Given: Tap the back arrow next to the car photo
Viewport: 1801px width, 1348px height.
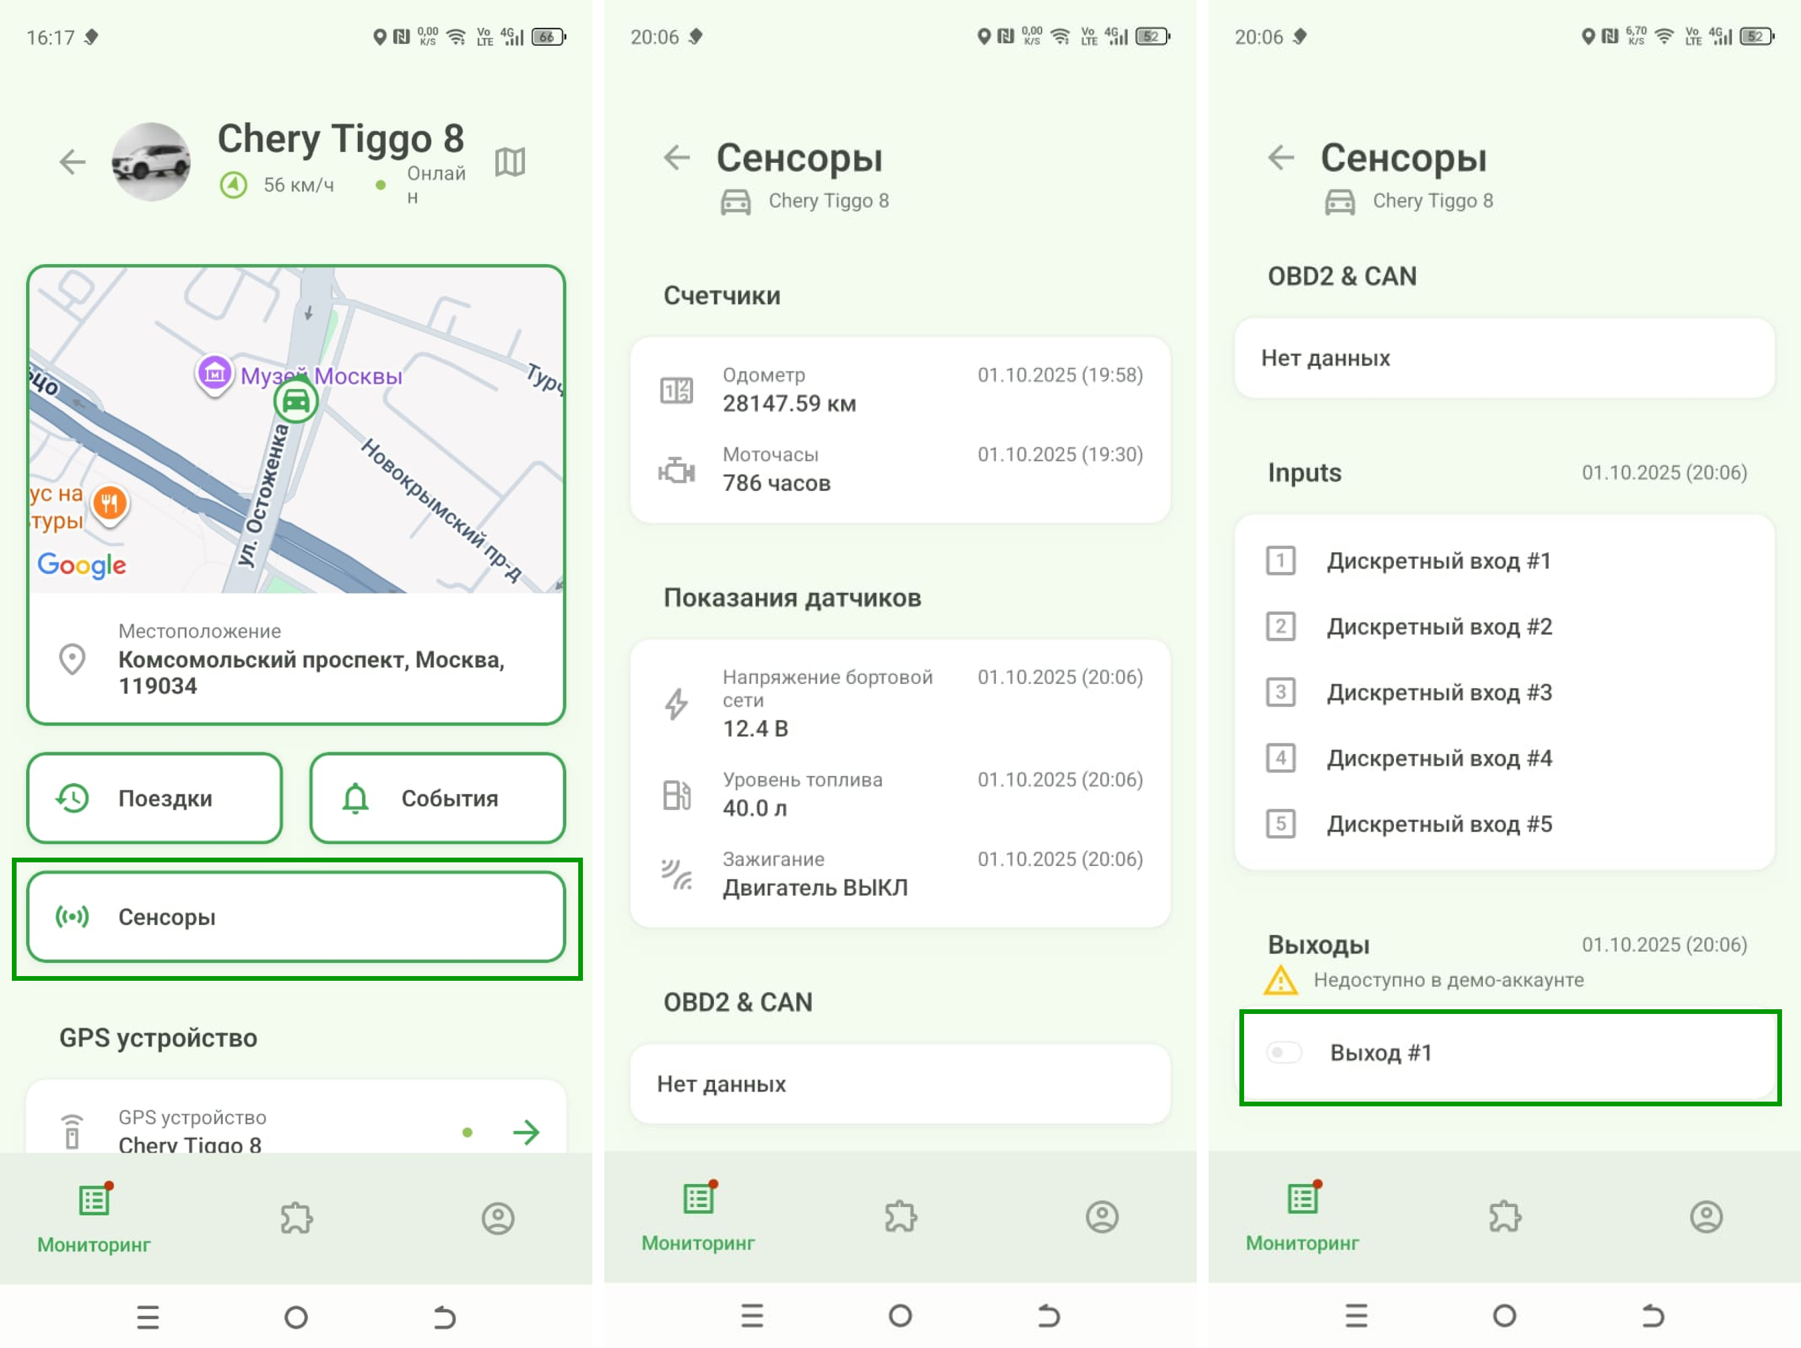Looking at the screenshot, I should (72, 162).
